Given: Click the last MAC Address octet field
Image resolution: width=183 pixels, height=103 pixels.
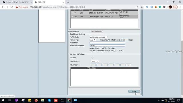Looking at the screenshot, I should (x=123, y=65).
